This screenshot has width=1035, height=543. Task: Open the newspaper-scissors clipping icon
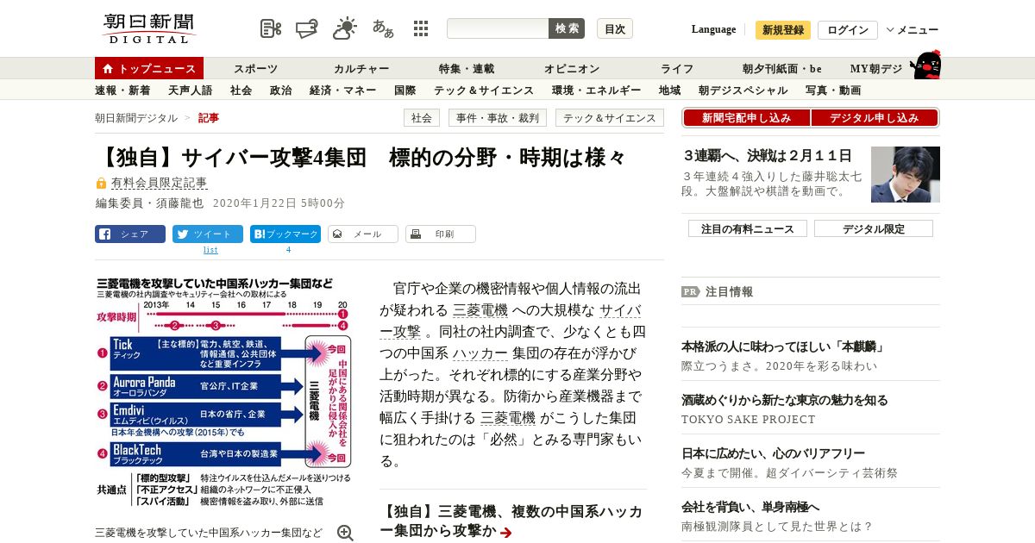coord(271,28)
